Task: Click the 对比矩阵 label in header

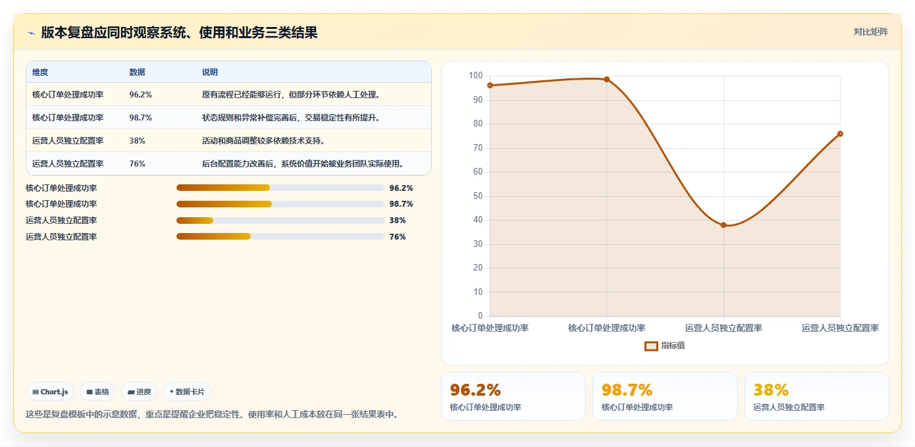Action: 870,32
